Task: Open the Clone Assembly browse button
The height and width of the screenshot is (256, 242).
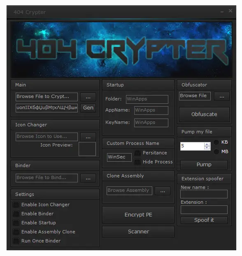Action: tap(163, 191)
